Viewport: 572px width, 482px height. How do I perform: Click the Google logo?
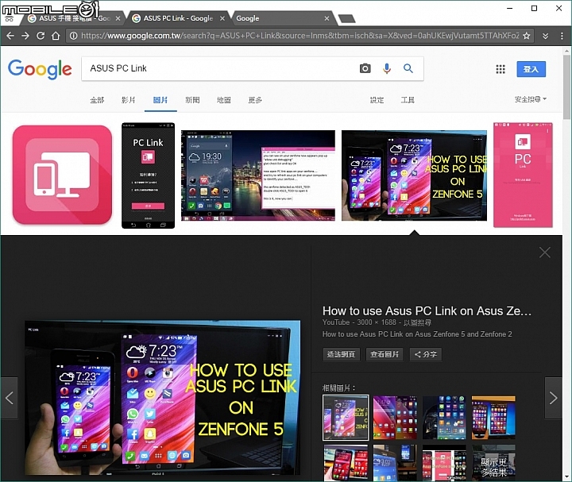[40, 69]
